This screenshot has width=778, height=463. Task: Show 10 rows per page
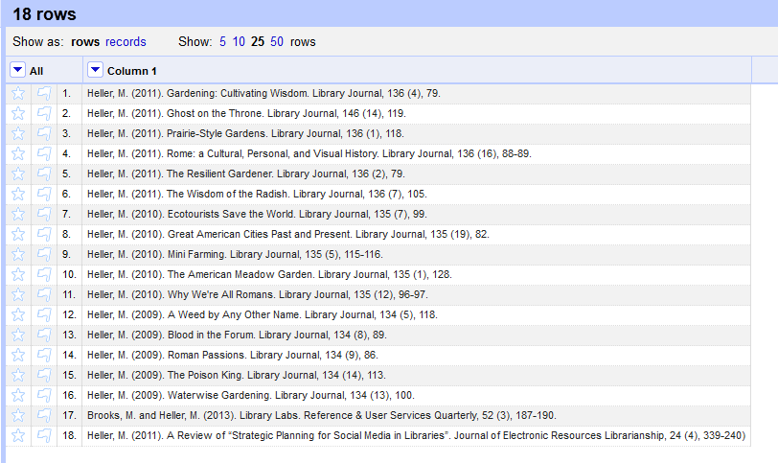pyautogui.click(x=239, y=41)
